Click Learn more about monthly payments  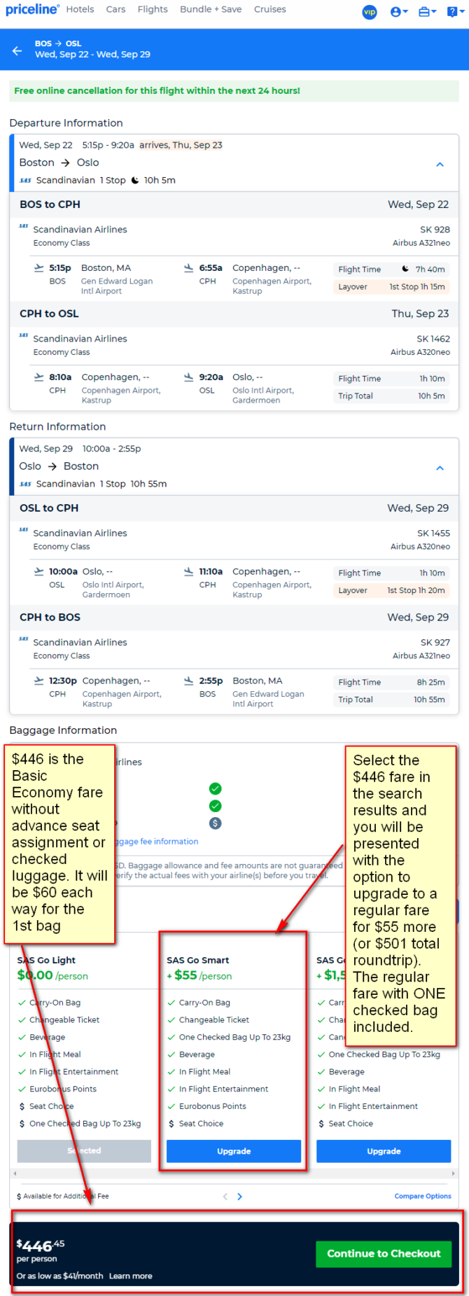tap(130, 1276)
